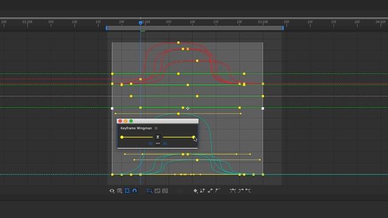Click the hourglass icon in Keyframe Wingman
The height and width of the screenshot is (218, 388).
tap(158, 137)
